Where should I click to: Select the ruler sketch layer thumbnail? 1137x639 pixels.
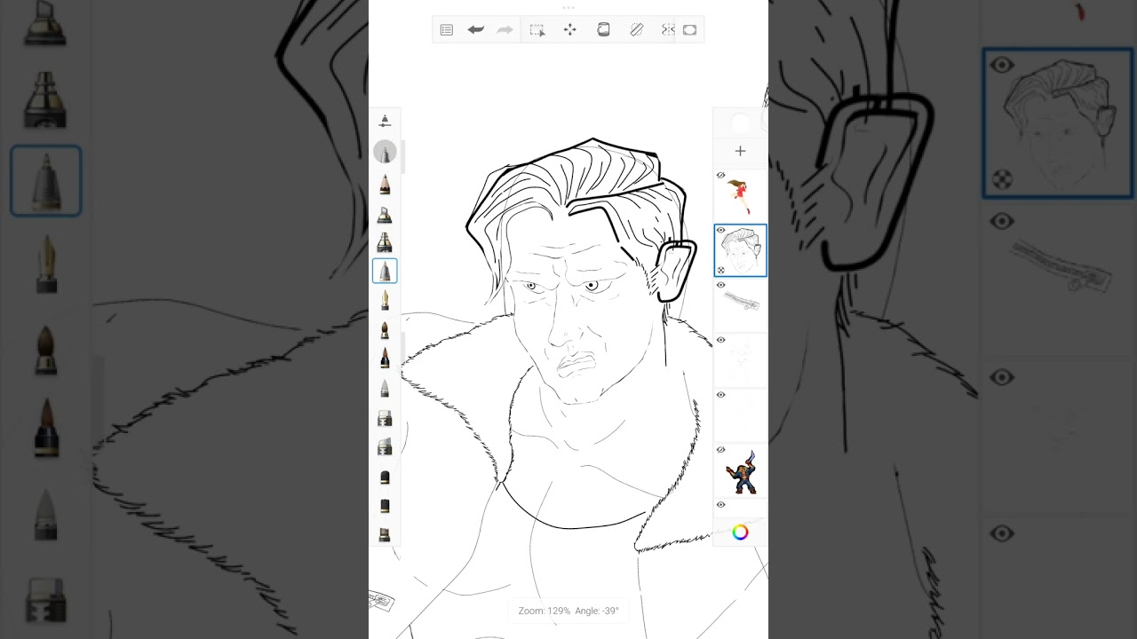coord(740,305)
